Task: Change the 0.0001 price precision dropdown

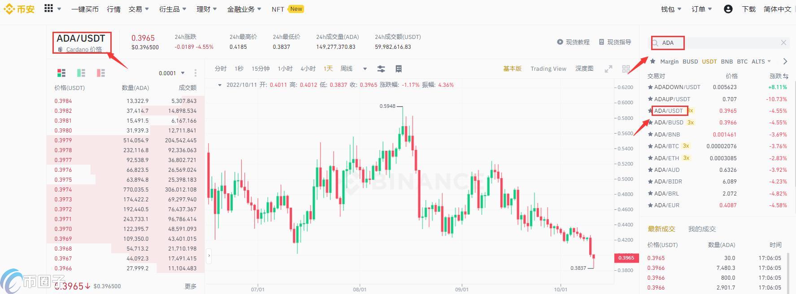Action: click(x=172, y=73)
